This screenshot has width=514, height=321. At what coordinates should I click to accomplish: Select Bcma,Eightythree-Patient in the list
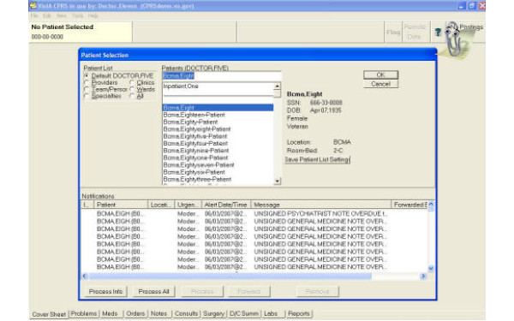(218, 179)
